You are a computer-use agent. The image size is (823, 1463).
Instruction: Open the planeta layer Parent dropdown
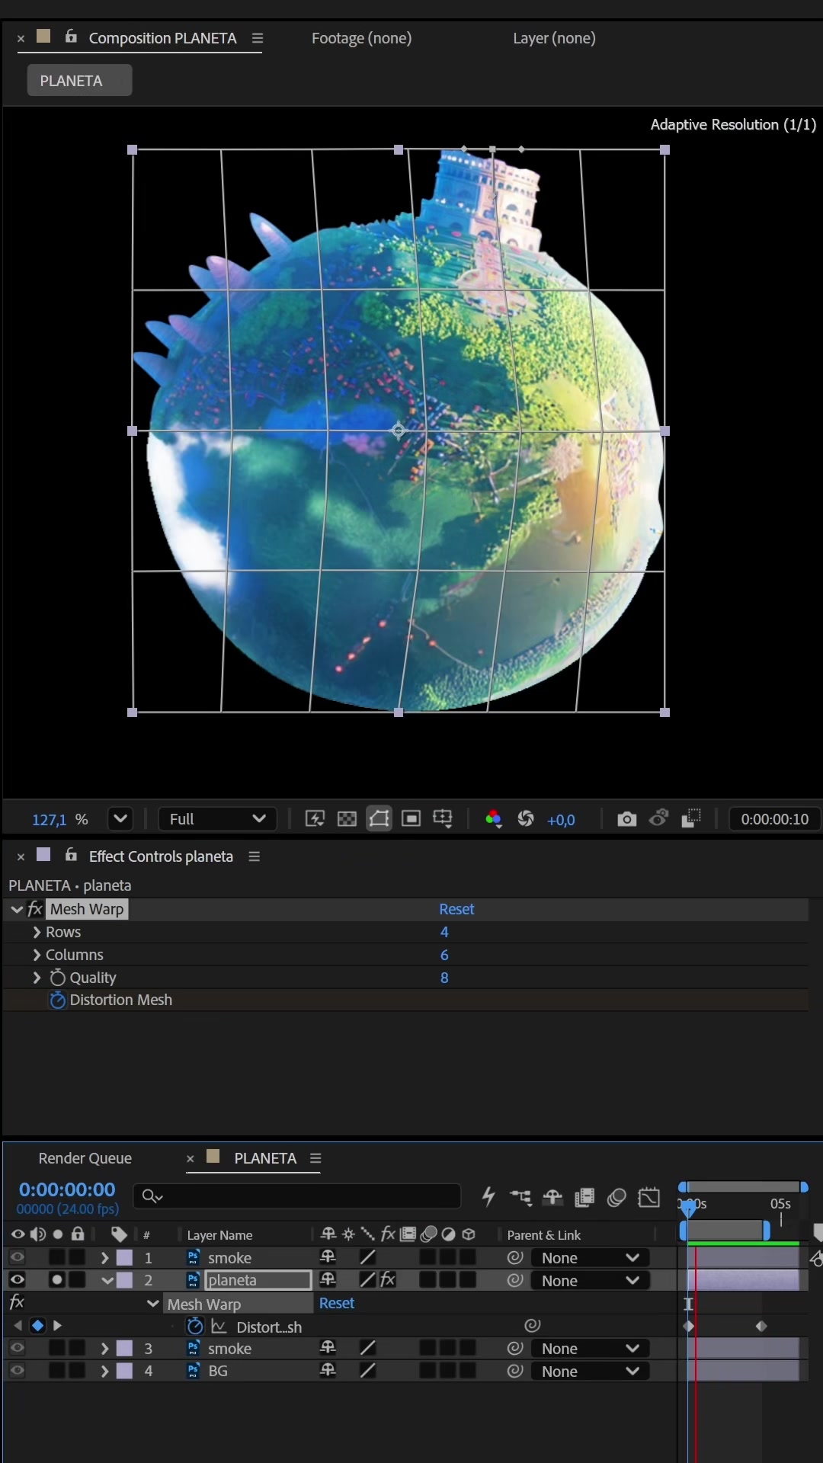[590, 1281]
